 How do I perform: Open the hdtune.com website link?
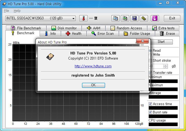pos(93,66)
